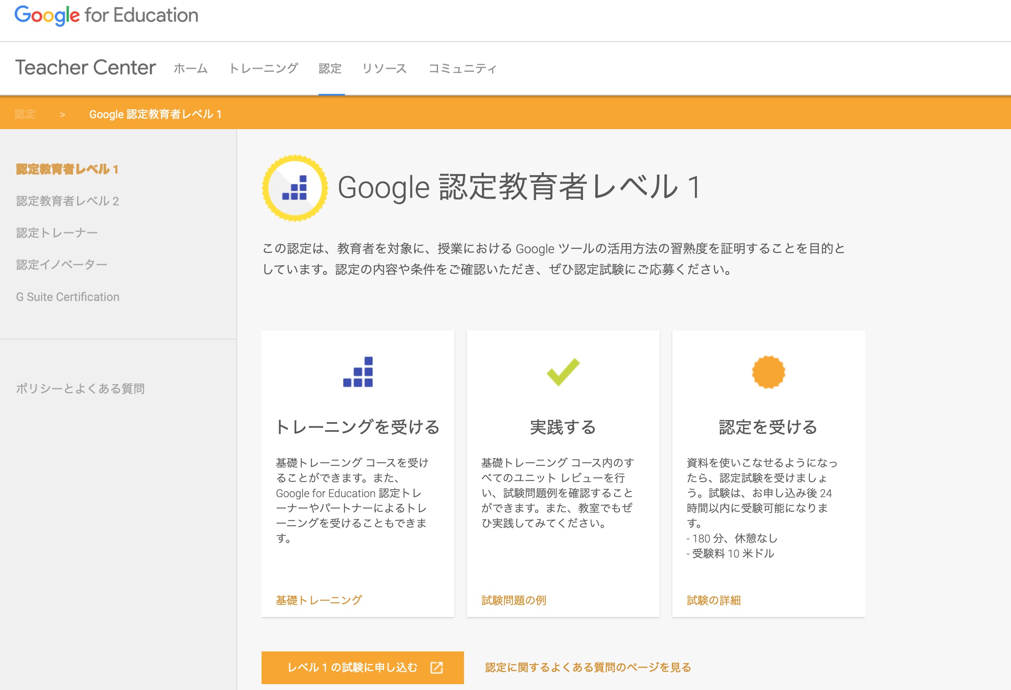Click breadcrumb Google 認定教育者レベル 1

156,114
